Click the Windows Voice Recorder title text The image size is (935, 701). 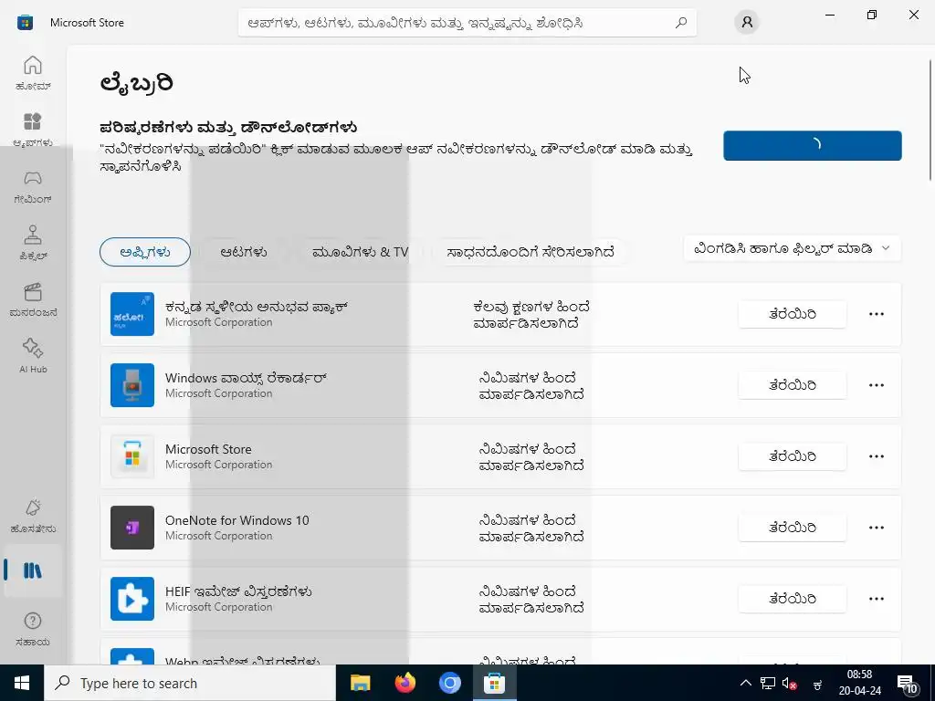click(x=247, y=378)
